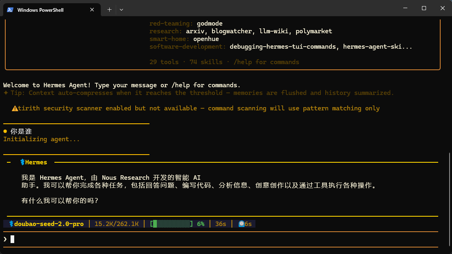The width and height of the screenshot is (452, 254).
Task: Select the Windows PowerShell tab
Action: (x=52, y=10)
